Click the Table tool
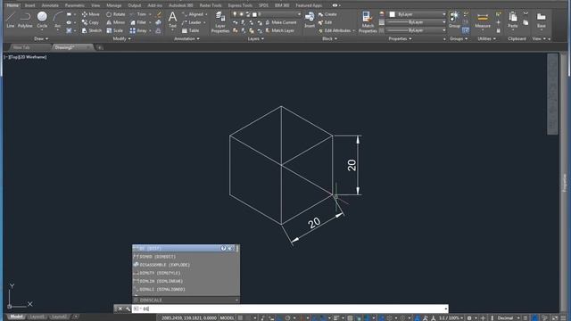Screen dimensions: 571x321 click(x=190, y=31)
